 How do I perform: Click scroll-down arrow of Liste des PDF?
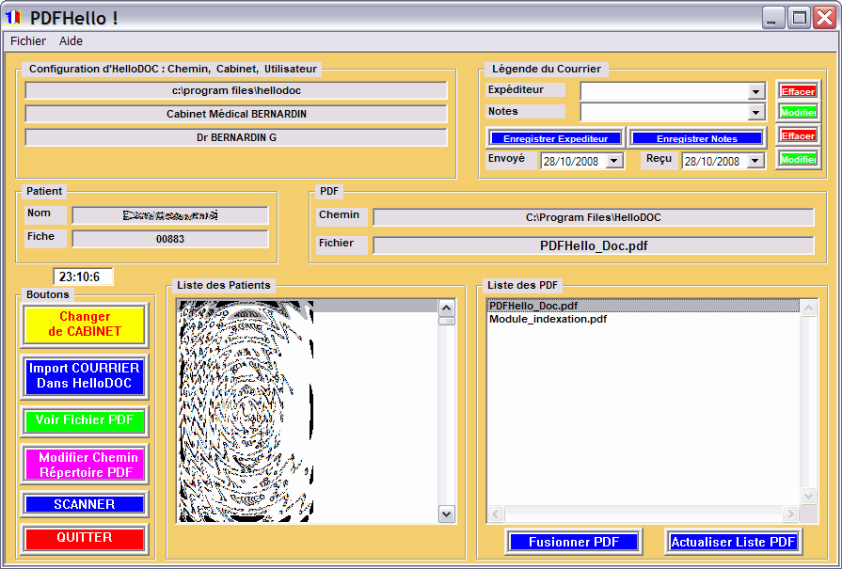(808, 496)
